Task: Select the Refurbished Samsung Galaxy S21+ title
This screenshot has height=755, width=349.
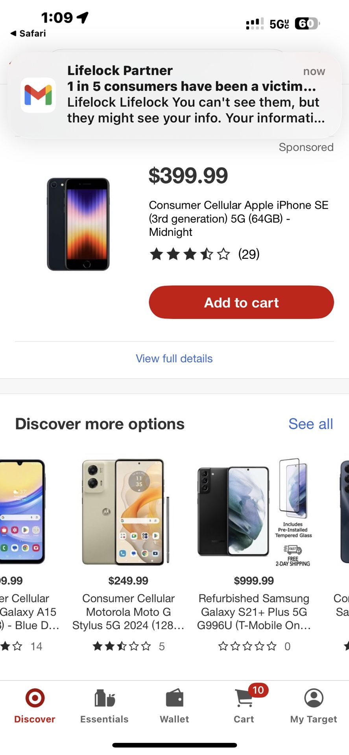Action: (x=254, y=612)
